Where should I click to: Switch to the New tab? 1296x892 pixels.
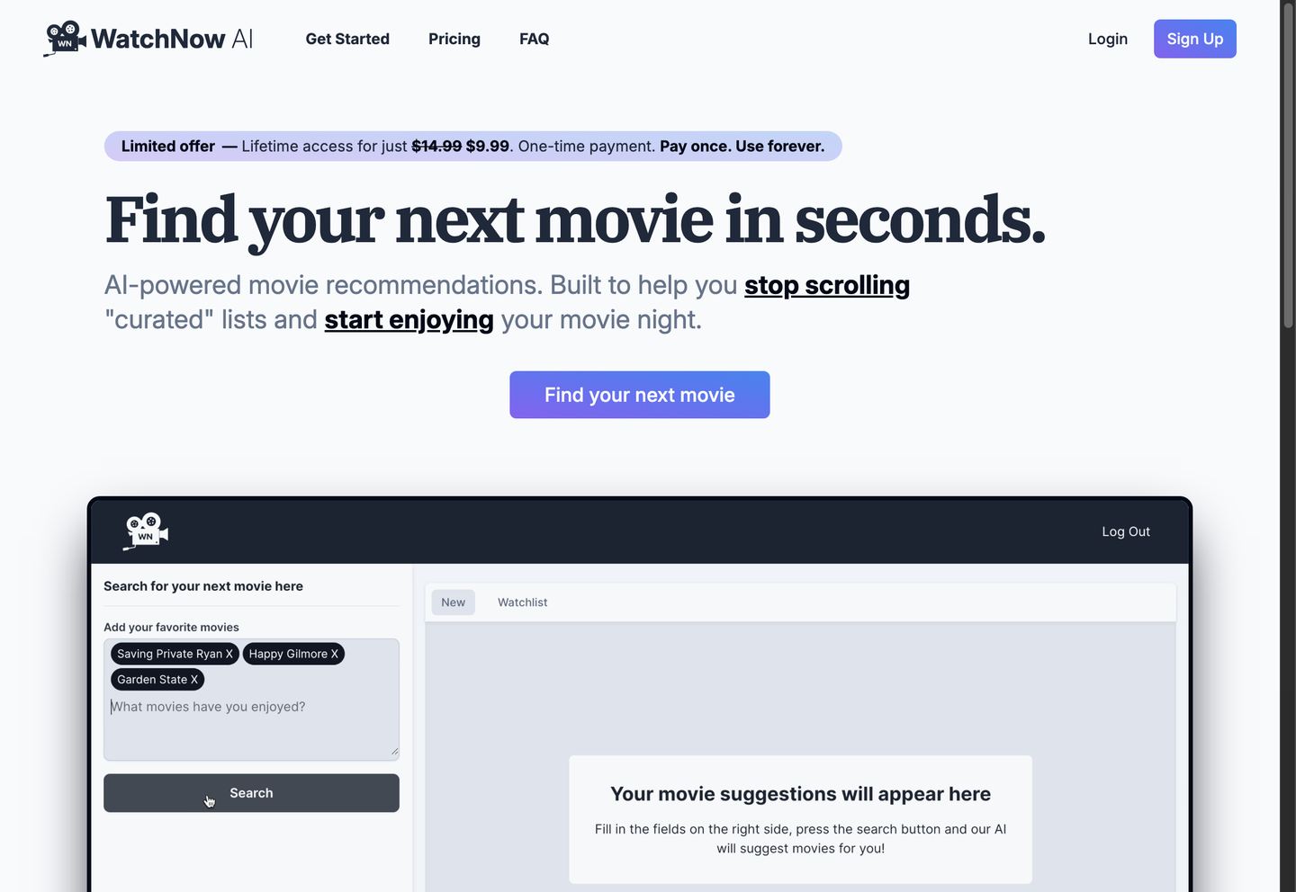coord(454,602)
